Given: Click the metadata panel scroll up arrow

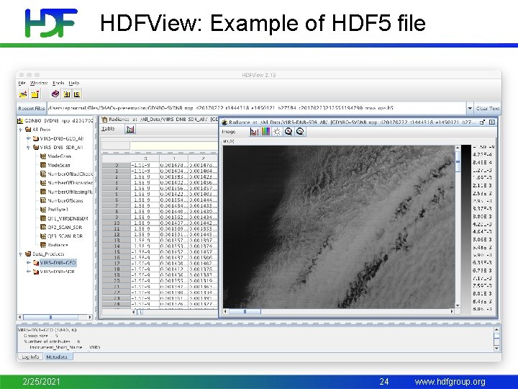Looking at the screenshot, I should click(496, 329).
